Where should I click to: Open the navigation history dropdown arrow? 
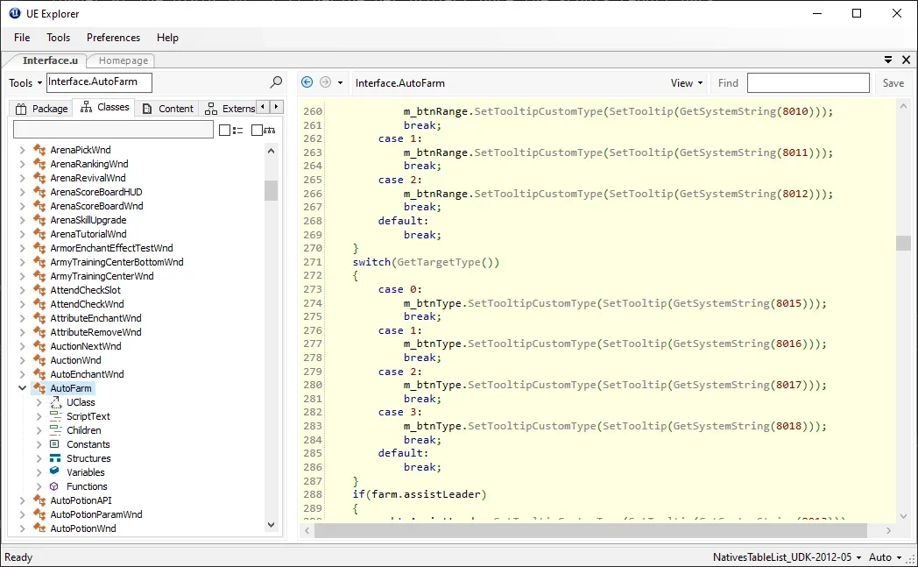click(x=340, y=82)
